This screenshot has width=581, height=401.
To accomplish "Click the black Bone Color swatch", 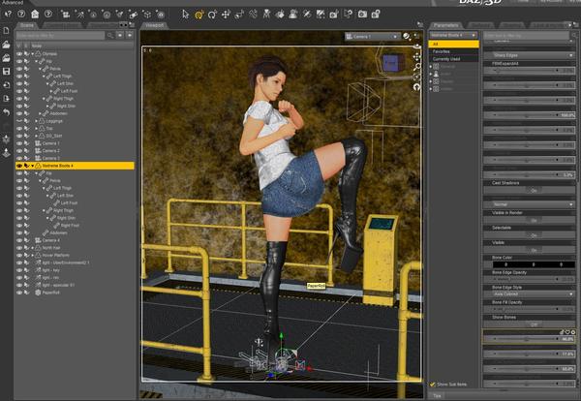I will [x=534, y=264].
